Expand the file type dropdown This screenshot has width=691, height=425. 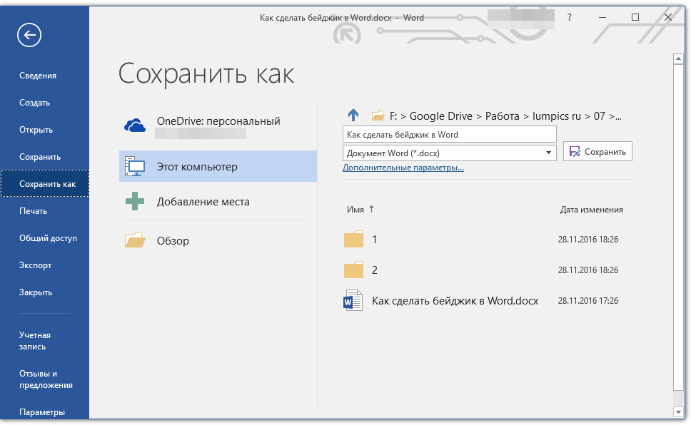548,153
